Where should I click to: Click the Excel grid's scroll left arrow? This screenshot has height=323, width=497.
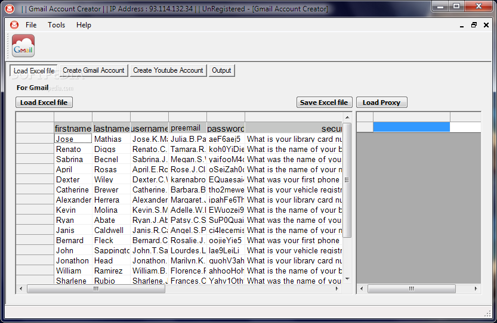[21, 288]
